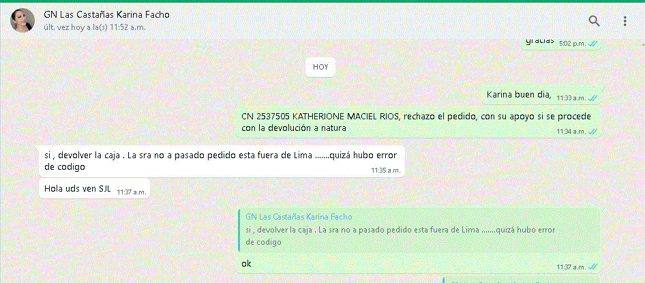Click the partially visible quoted bubble at bottom
Viewport: 645px width, 283px height.
(518, 280)
